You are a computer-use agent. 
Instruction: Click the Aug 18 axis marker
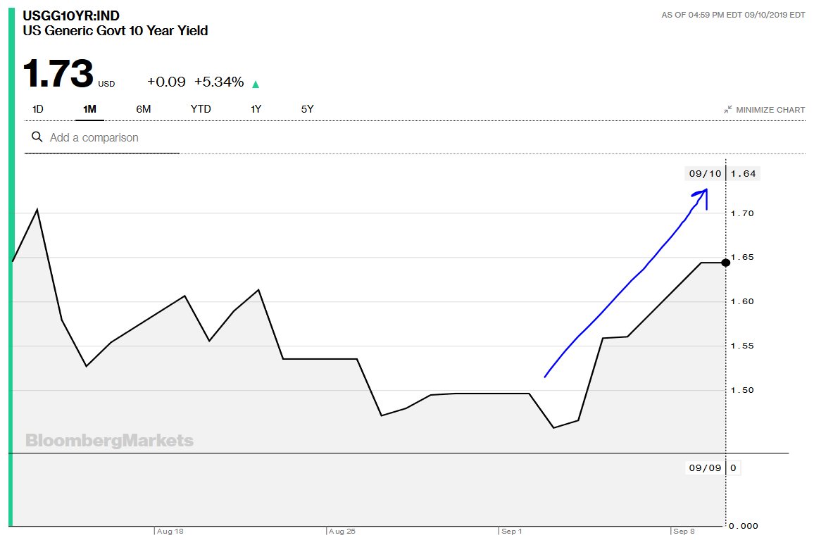(170, 531)
